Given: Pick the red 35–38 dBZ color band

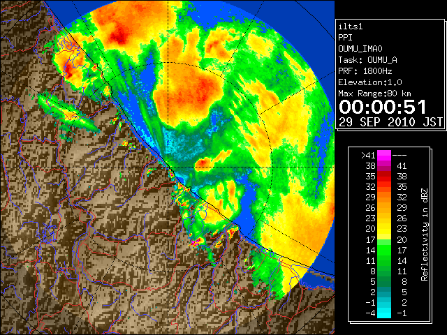Looking at the screenshot, I should 384,177.
